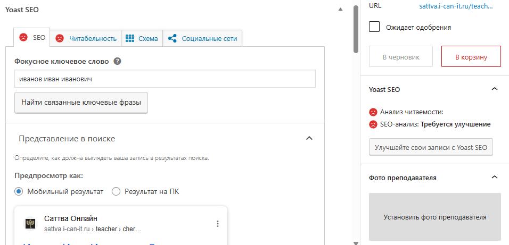
Task: Click the focus keyphrase input field
Action: [x=165, y=79]
